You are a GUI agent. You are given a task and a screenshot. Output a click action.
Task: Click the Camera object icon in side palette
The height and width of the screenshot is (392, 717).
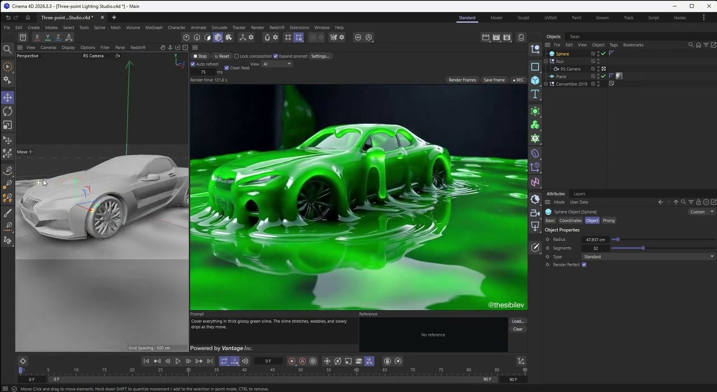pyautogui.click(x=535, y=213)
